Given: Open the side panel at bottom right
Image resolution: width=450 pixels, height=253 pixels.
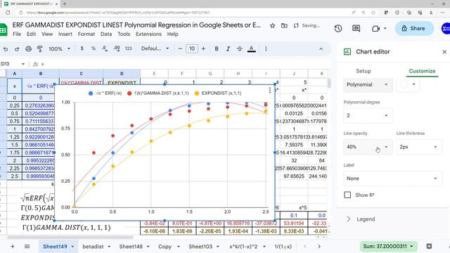Looking at the screenshot, I should click(429, 247).
